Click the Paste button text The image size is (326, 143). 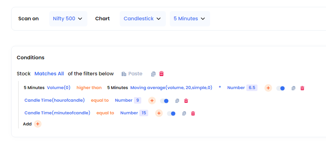coord(135,74)
